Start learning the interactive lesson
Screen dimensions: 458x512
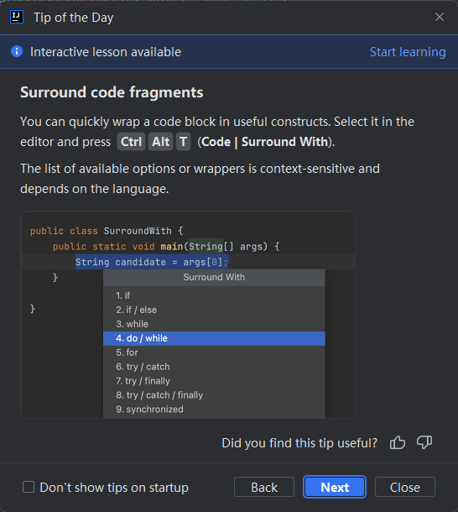[408, 52]
